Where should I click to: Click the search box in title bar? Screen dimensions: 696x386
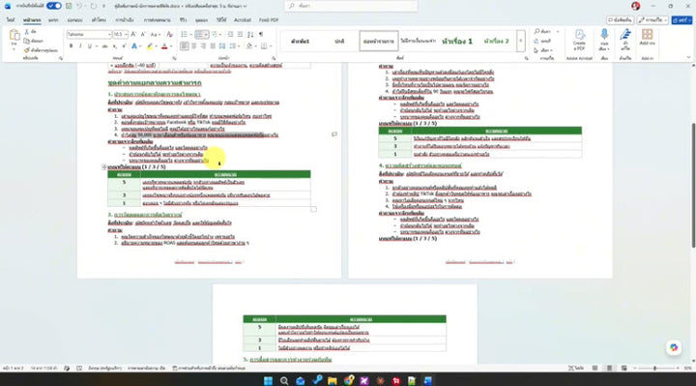(x=351, y=6)
